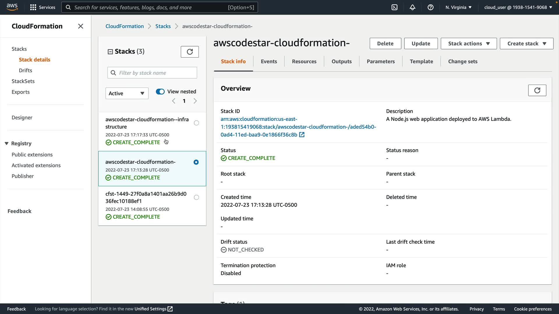The height and width of the screenshot is (314, 559).
Task: Switch to the Events tab
Action: coord(268,61)
